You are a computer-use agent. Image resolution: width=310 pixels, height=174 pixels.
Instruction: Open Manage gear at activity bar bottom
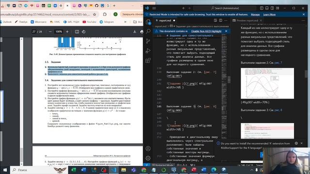click(x=148, y=158)
